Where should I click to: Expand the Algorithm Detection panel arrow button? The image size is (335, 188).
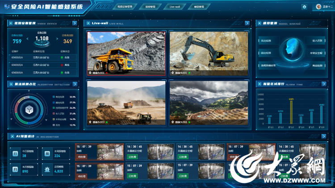coord(75,84)
